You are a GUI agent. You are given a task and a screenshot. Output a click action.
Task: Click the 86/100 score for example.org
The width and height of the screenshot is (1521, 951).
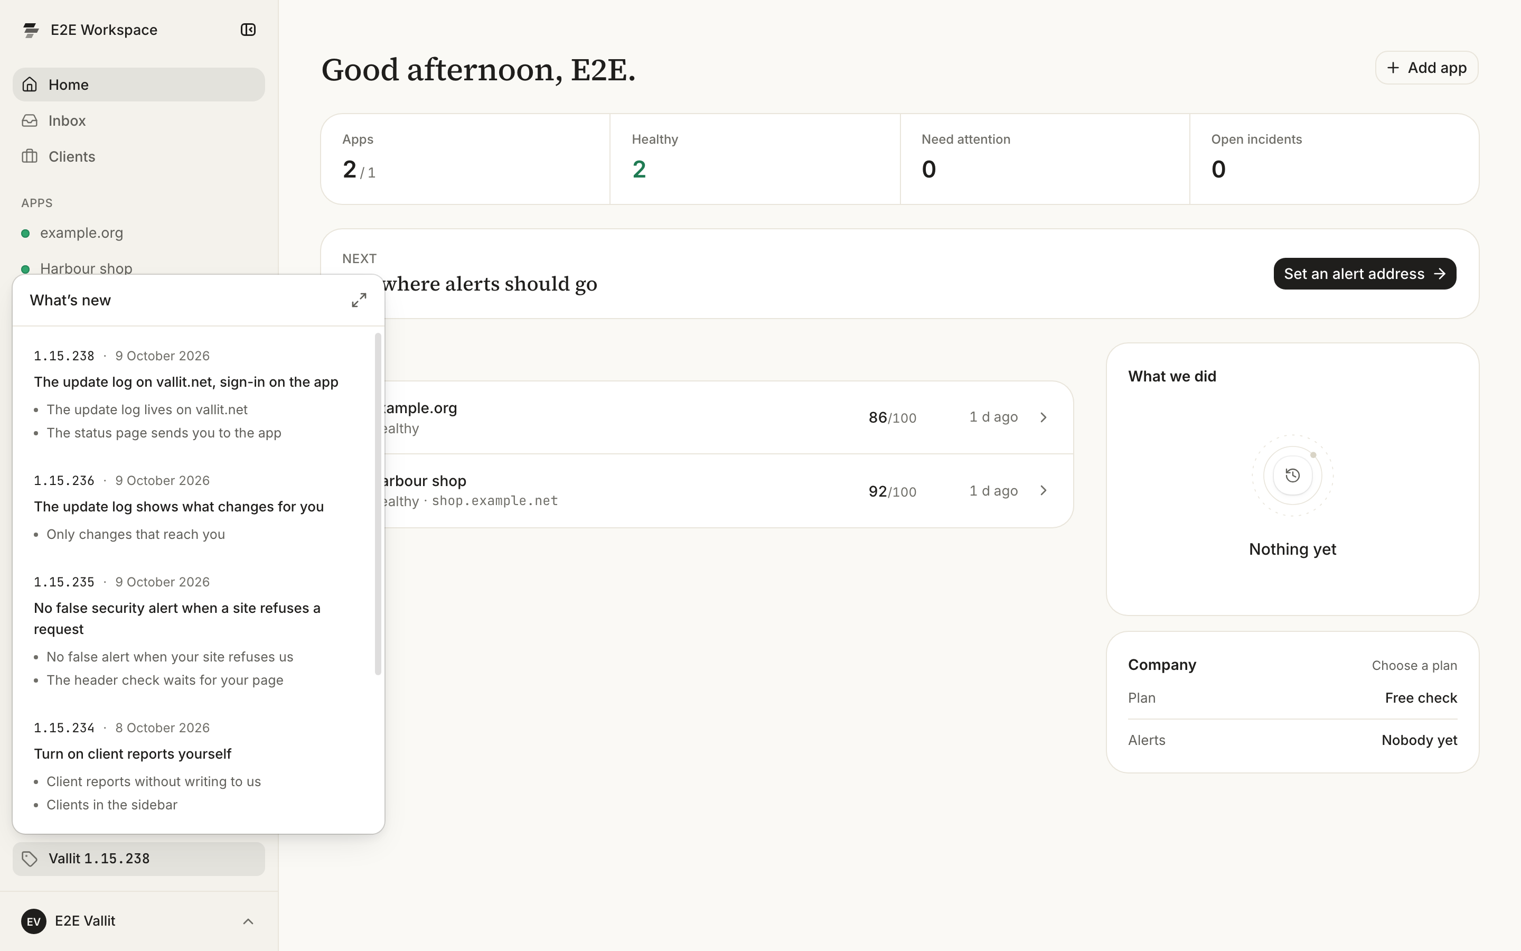pos(893,417)
